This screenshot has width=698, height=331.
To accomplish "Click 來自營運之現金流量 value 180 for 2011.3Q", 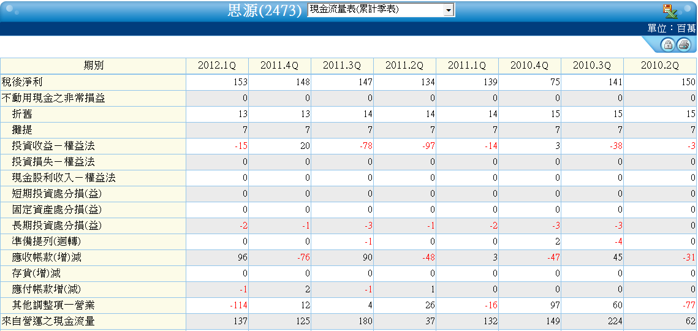I will tap(365, 322).
